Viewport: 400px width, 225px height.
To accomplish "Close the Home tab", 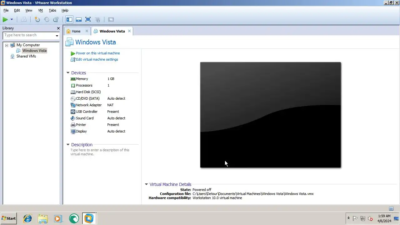I will [x=87, y=31].
